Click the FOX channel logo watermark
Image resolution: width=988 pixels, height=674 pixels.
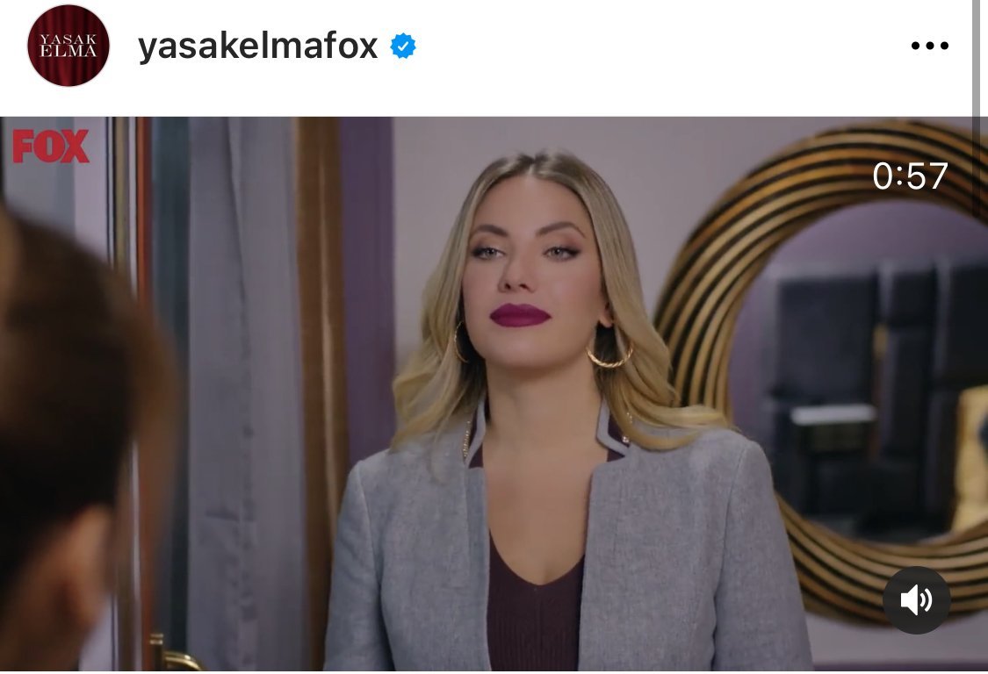(x=50, y=147)
